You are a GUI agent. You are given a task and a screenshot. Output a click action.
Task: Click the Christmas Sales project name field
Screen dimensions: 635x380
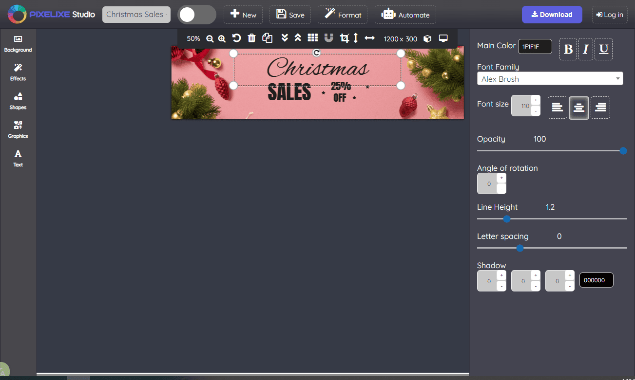pyautogui.click(x=136, y=15)
